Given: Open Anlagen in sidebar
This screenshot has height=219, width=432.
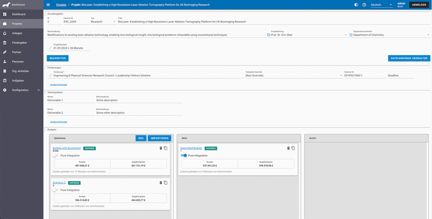Looking at the screenshot, I should [22, 33].
